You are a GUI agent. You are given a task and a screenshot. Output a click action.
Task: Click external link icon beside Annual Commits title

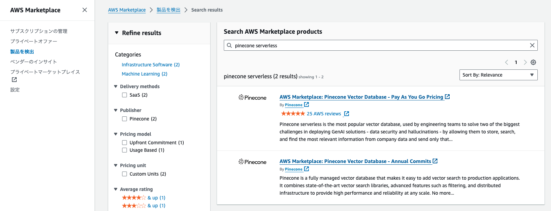pyautogui.click(x=435, y=161)
